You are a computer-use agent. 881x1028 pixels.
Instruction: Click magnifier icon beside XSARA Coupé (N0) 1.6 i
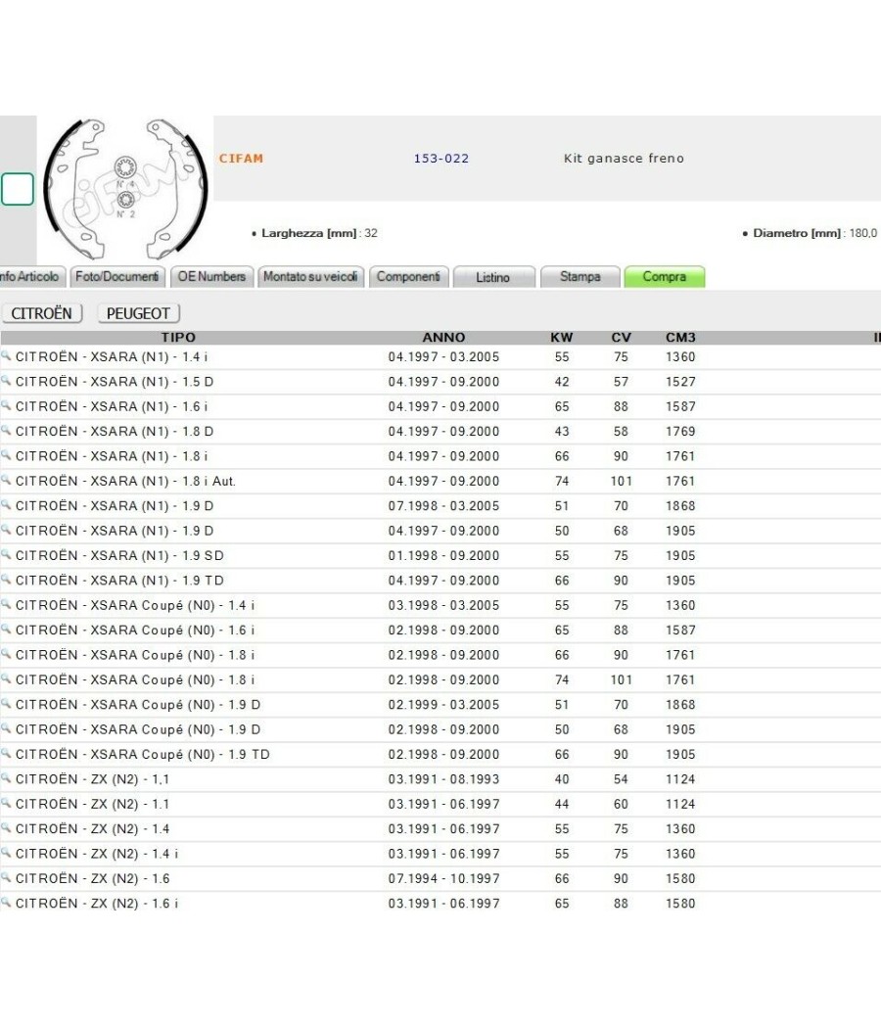coord(6,630)
